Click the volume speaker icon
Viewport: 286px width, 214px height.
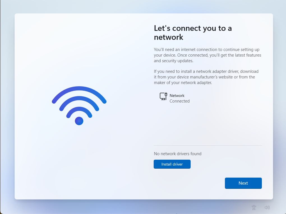click(x=267, y=208)
